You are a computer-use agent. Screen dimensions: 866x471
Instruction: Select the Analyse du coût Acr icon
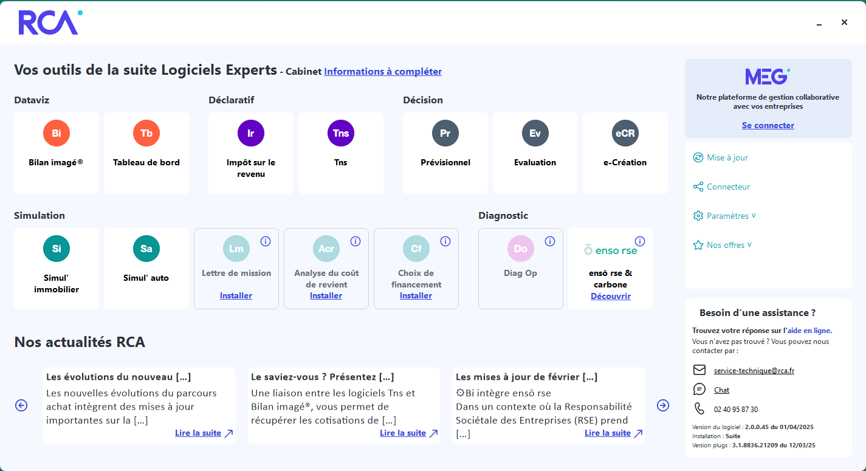click(326, 249)
